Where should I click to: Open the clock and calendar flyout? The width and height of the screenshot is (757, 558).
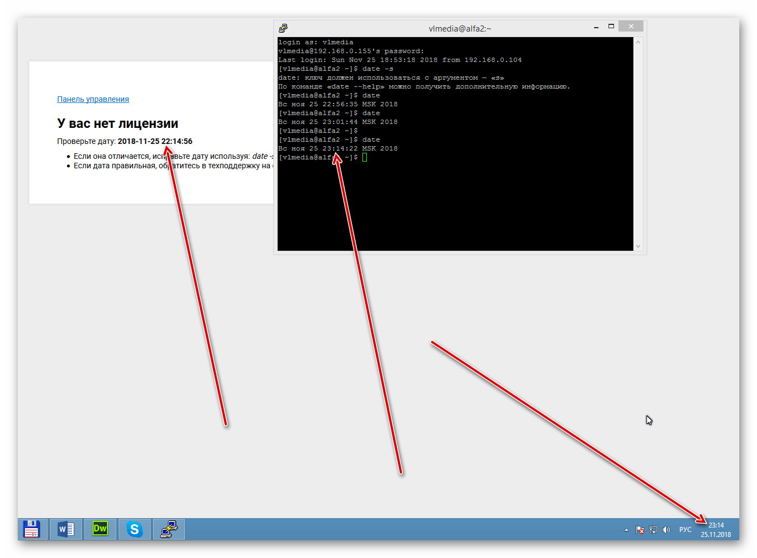716,530
